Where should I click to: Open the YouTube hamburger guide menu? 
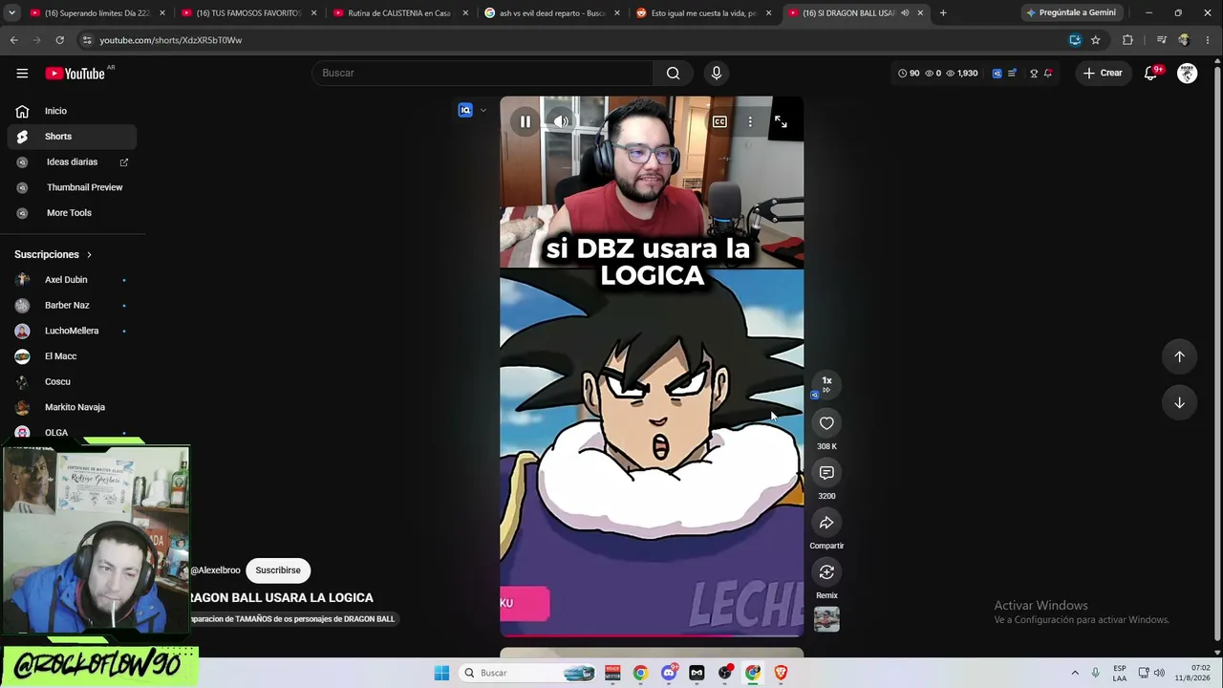coord(22,73)
